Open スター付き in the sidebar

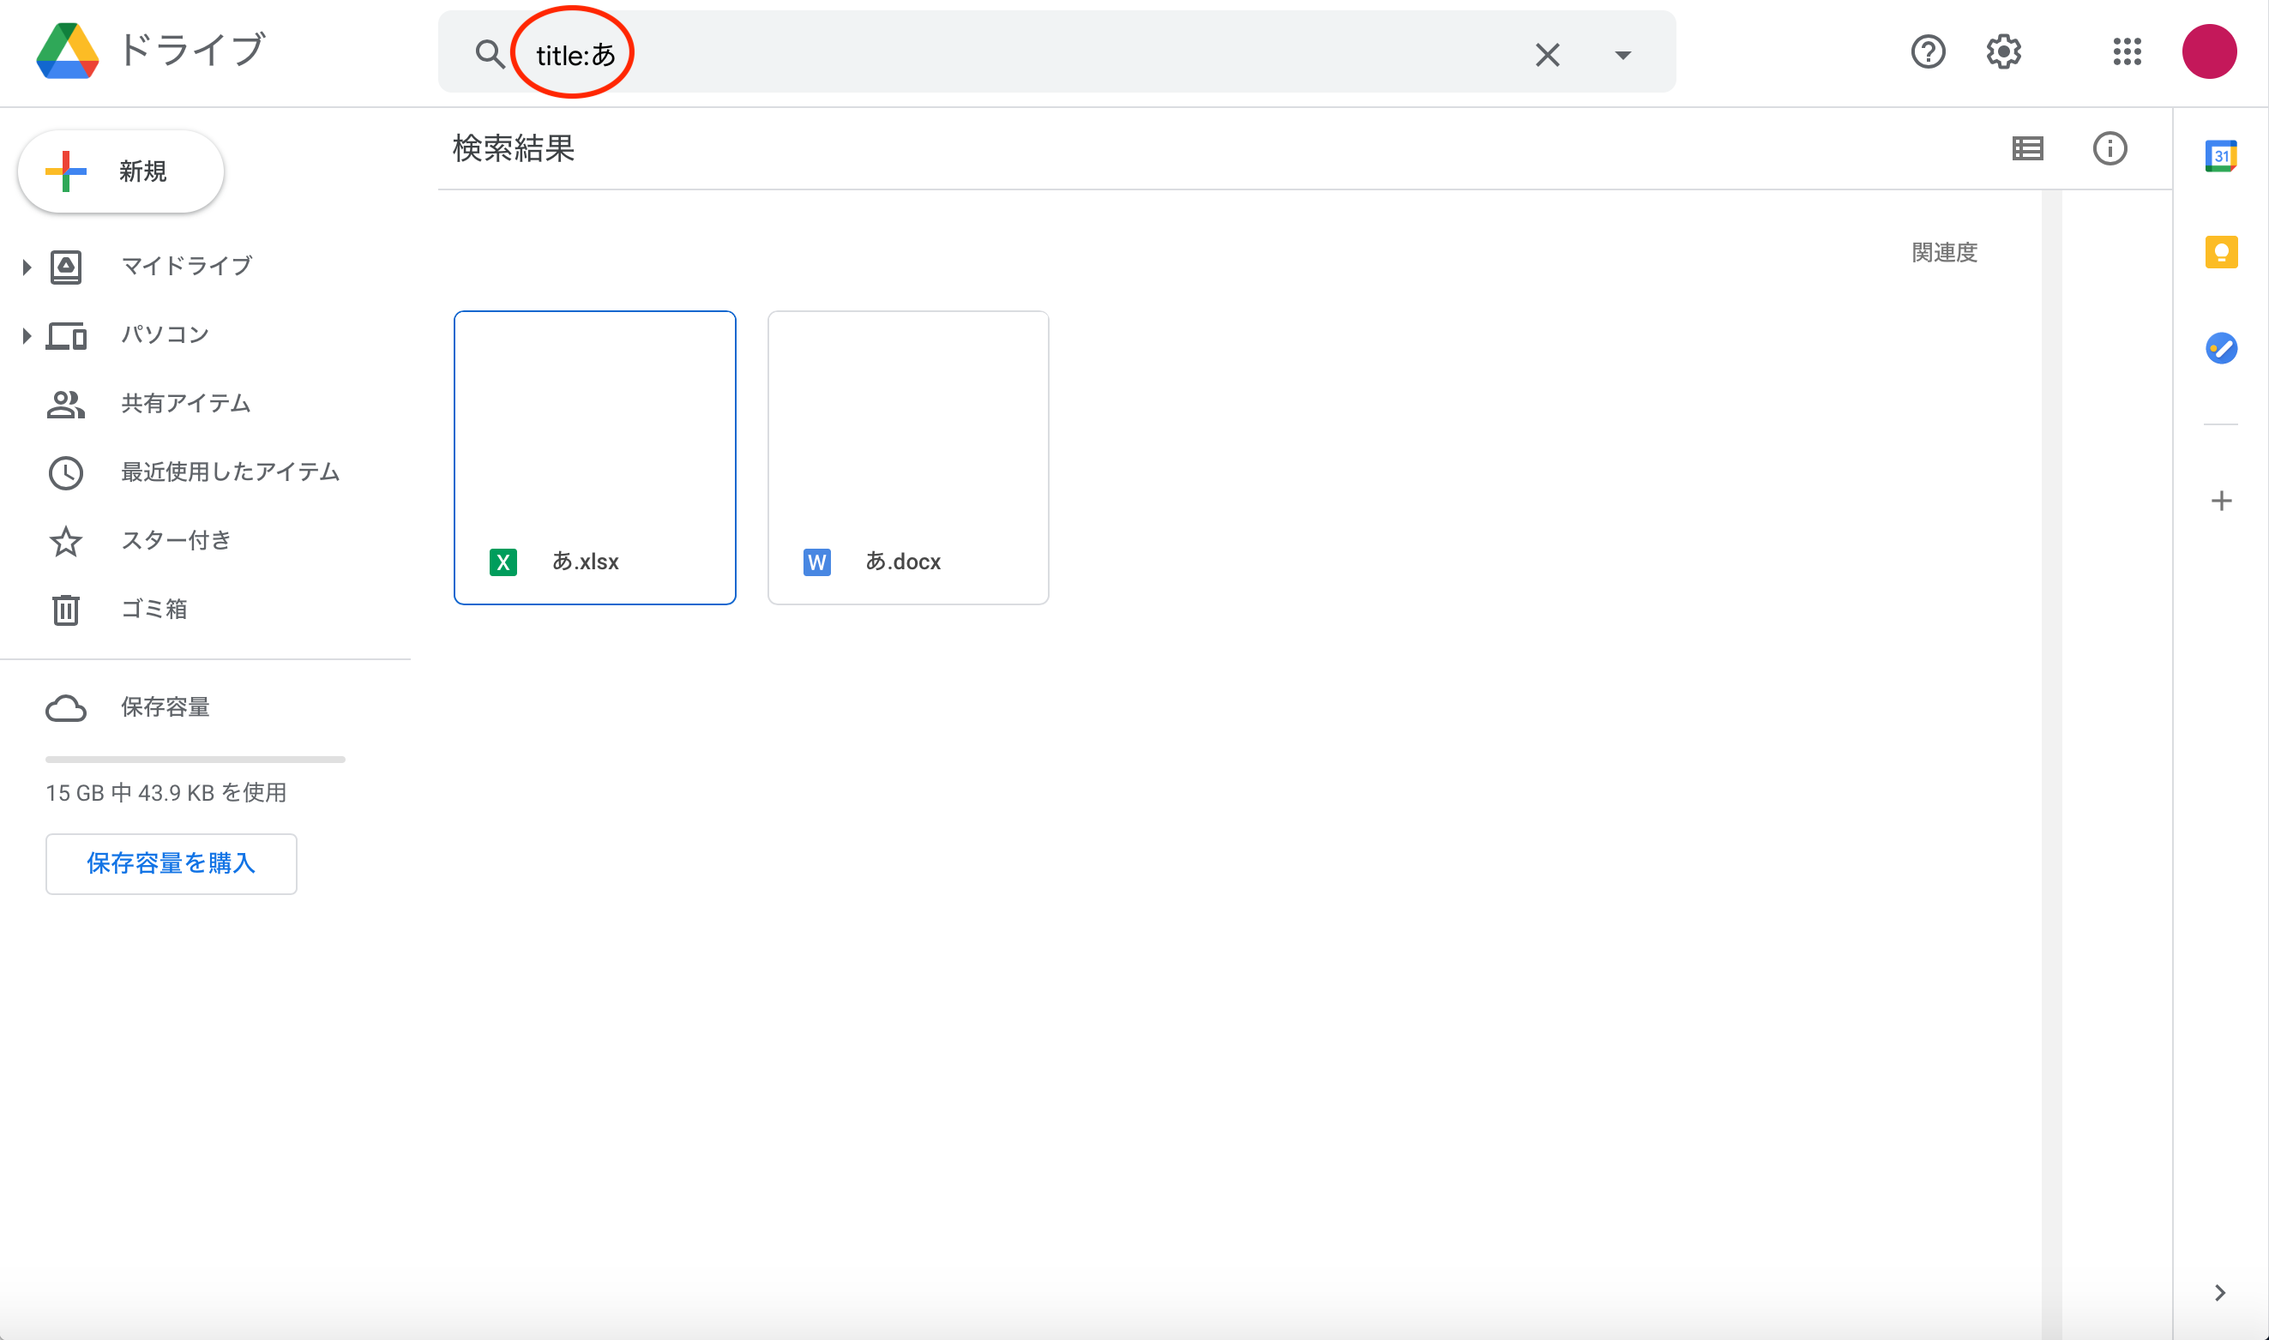click(176, 541)
